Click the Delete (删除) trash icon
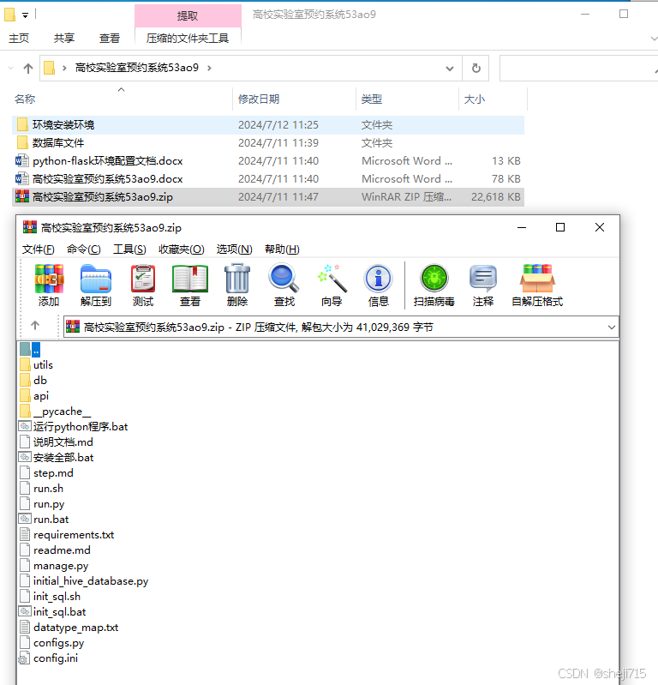Viewport: 658px width, 685px height. [237, 279]
